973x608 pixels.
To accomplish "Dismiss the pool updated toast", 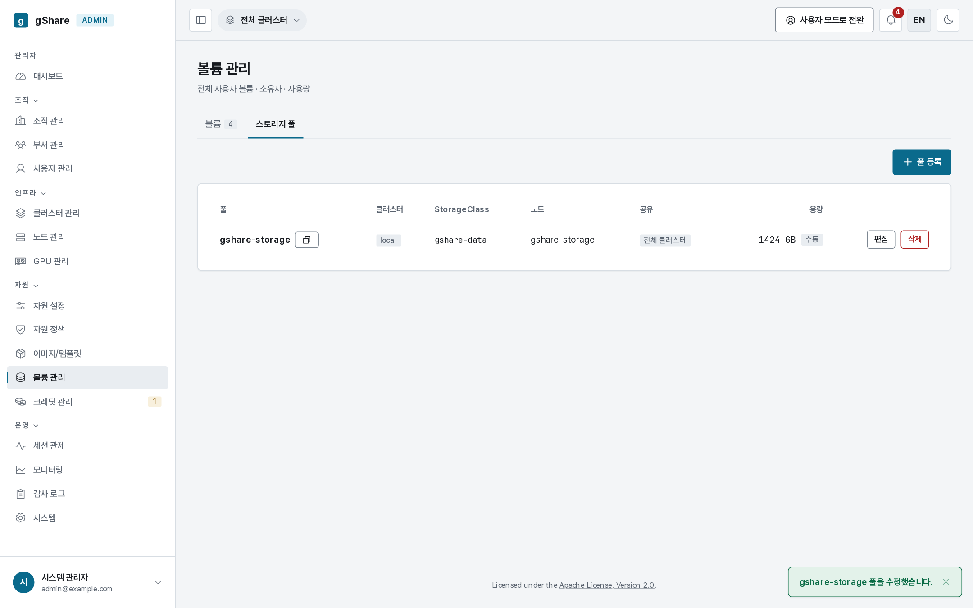I will pos(946,582).
